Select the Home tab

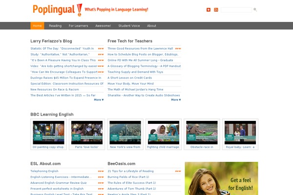tap(37, 26)
